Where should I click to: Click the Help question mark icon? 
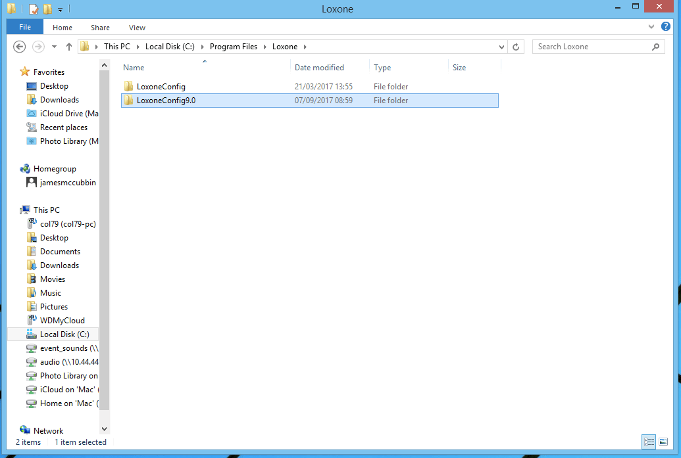click(666, 27)
